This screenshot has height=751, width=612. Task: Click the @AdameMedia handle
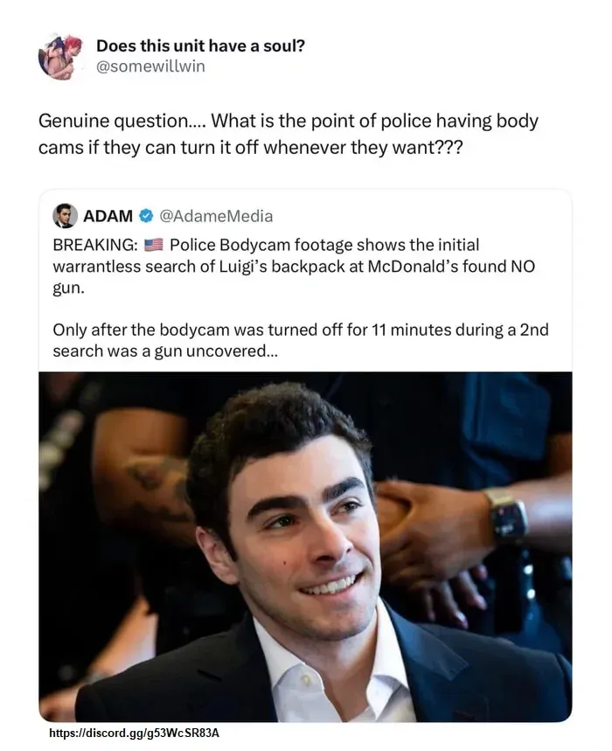click(217, 216)
